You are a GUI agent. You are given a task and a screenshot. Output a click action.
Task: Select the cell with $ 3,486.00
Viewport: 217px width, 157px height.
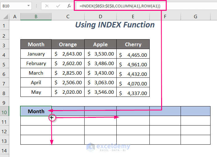100,63
